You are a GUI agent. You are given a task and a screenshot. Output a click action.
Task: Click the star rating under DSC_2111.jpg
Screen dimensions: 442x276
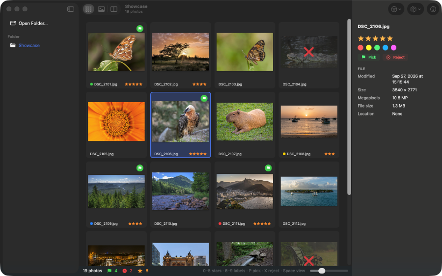tap(262, 223)
